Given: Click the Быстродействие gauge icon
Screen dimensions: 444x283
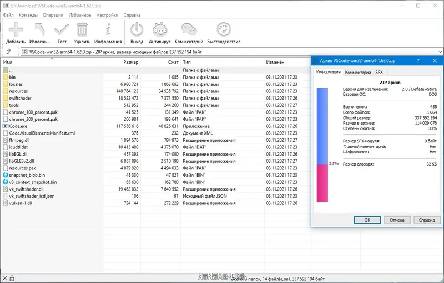Looking at the screenshot, I should [x=224, y=30].
